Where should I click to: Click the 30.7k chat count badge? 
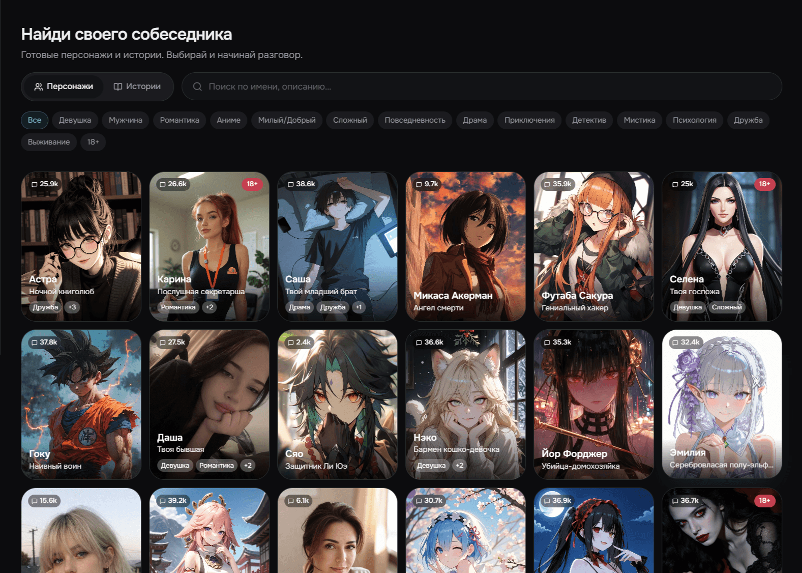click(x=429, y=501)
